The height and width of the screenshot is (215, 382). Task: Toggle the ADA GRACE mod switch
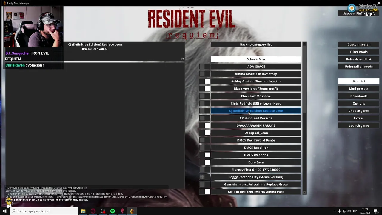[x=205, y=67]
